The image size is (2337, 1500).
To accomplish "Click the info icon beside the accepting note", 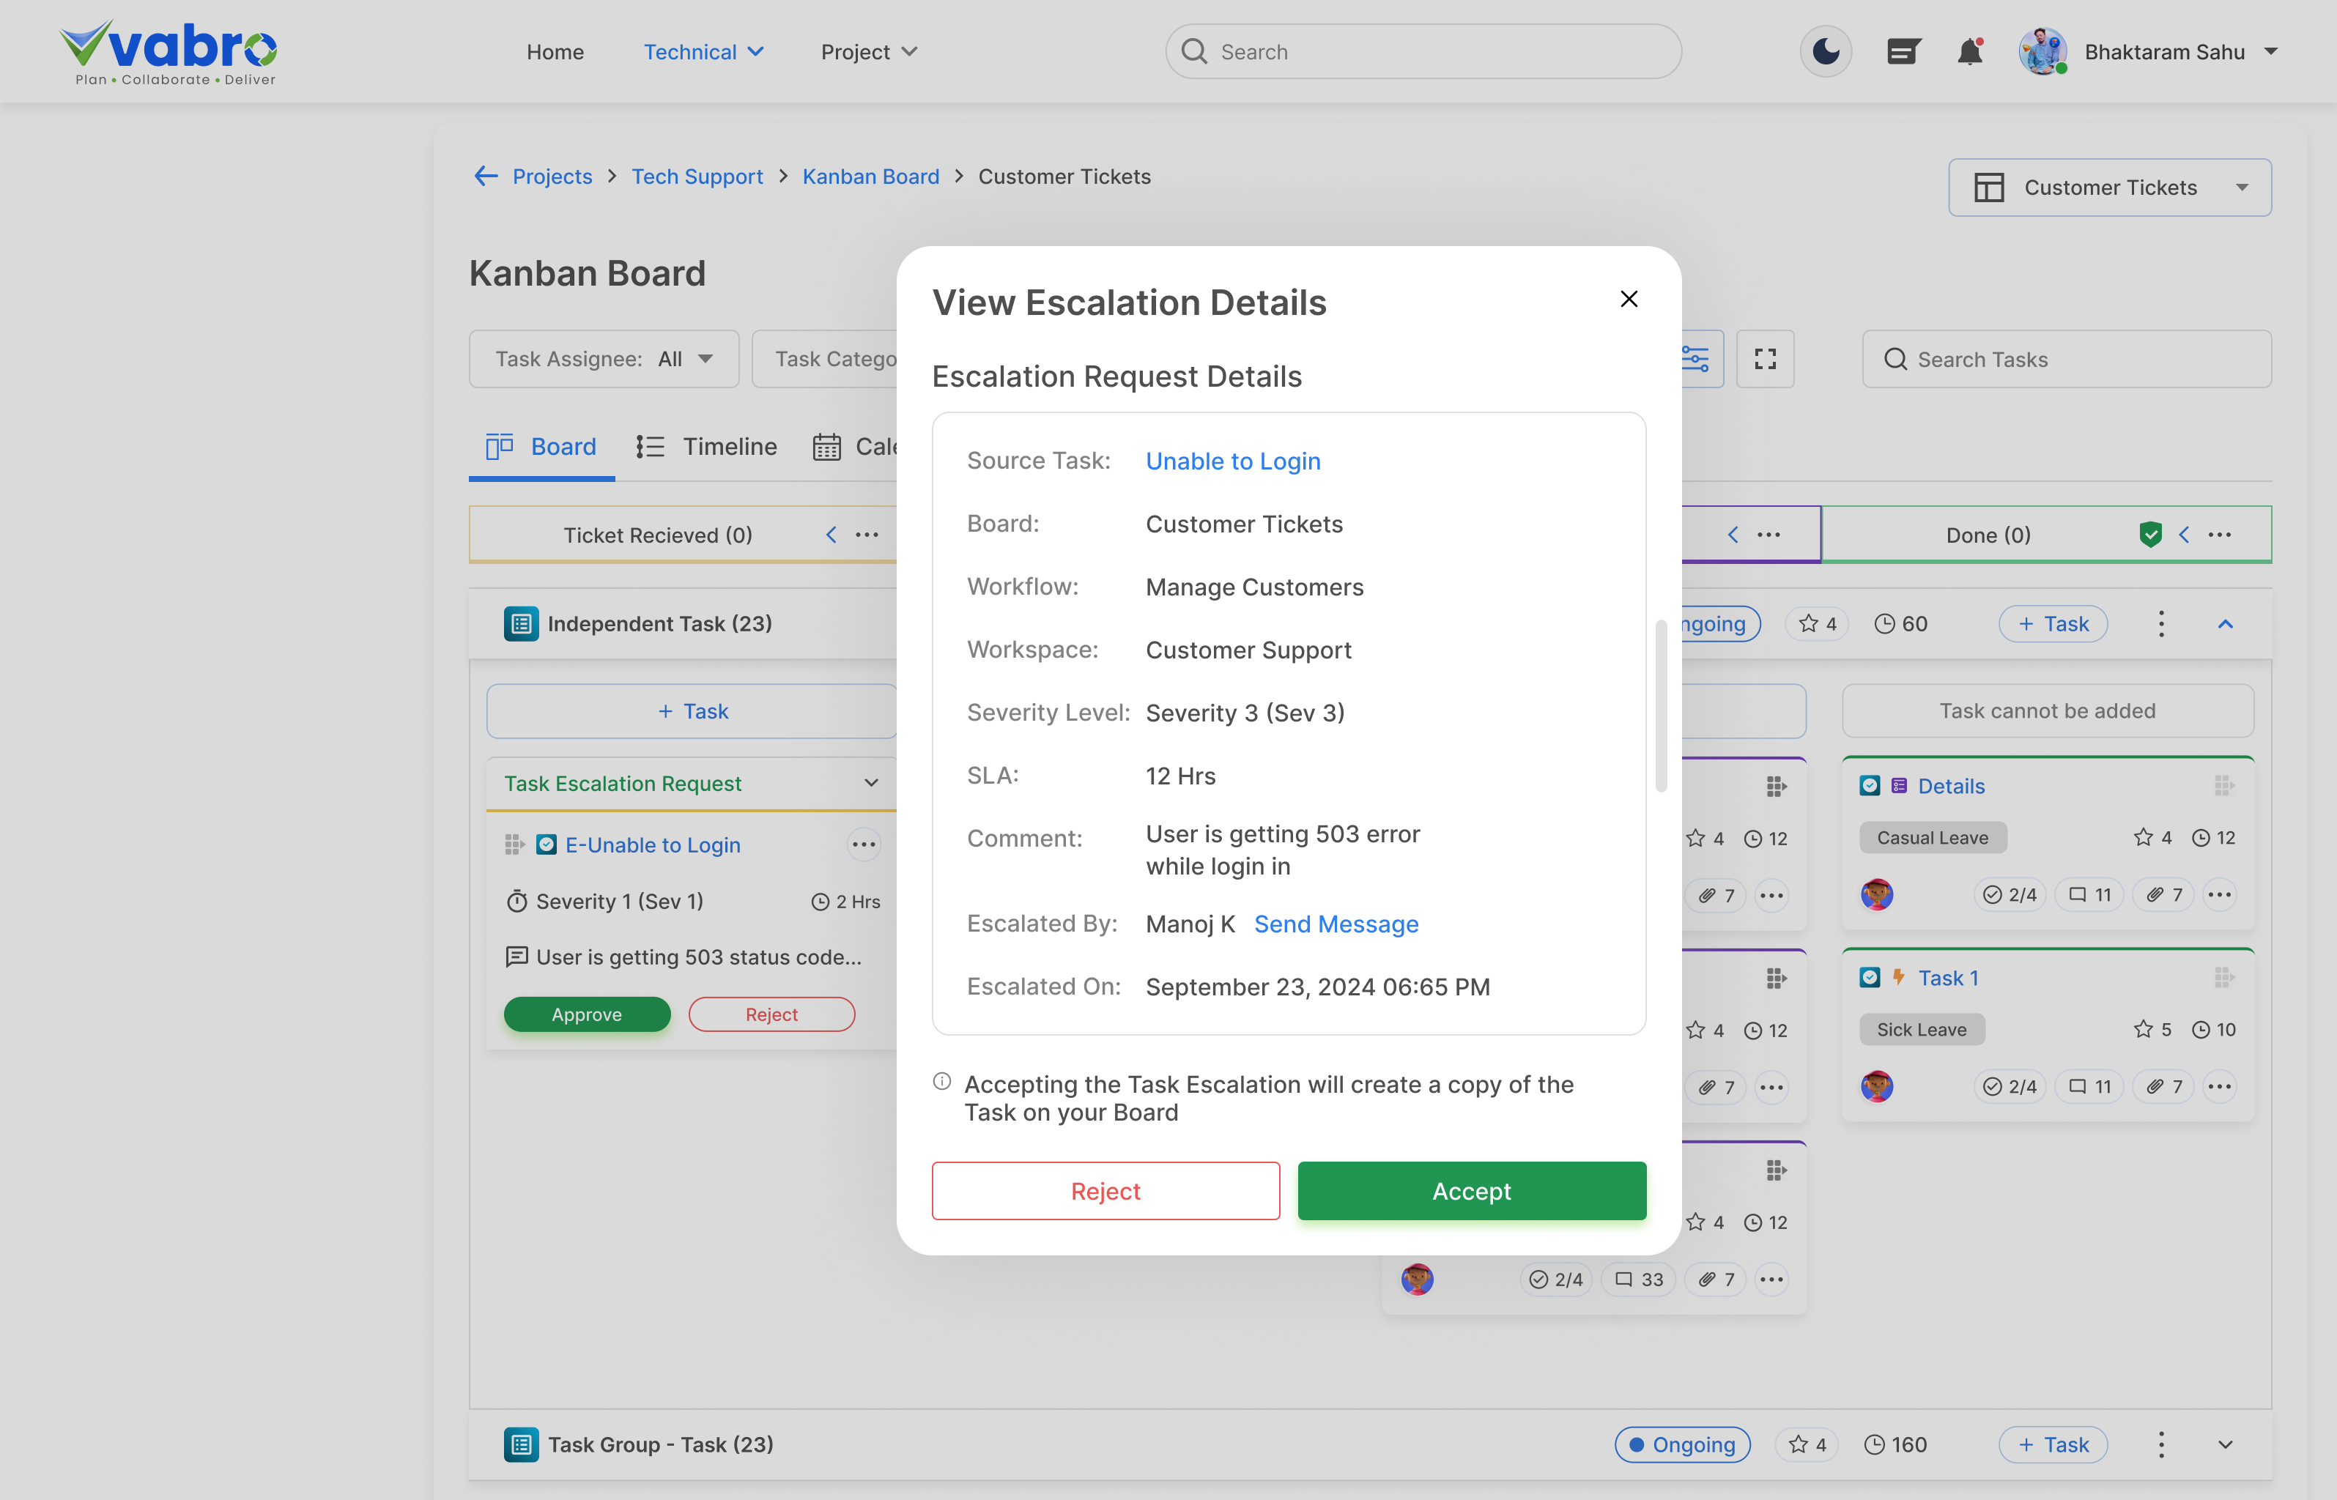I will point(941,1081).
